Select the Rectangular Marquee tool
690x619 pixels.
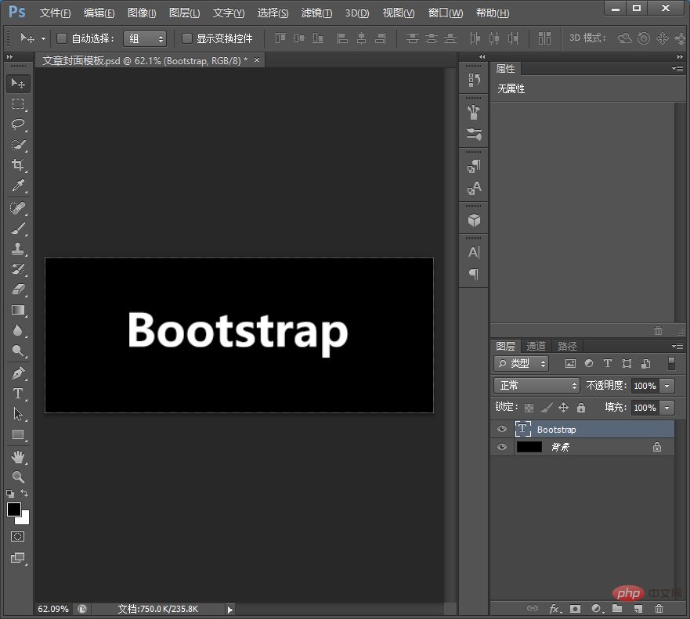click(18, 104)
